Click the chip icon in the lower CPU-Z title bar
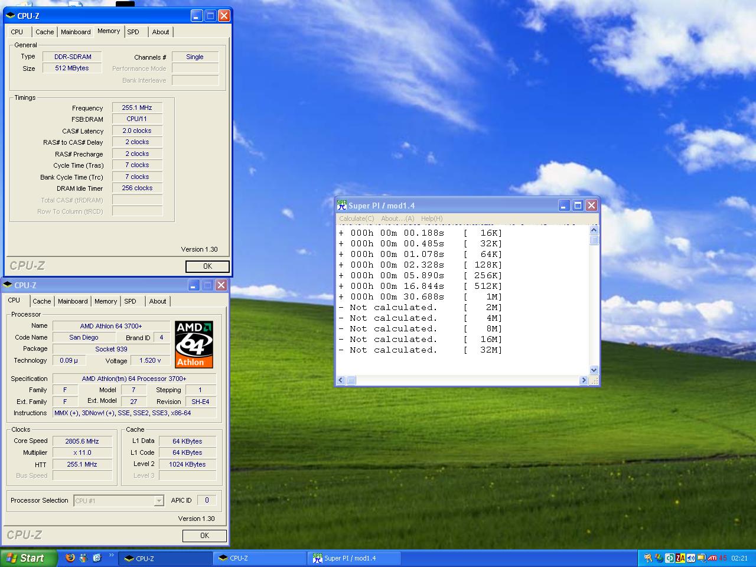This screenshot has height=567, width=756. (7, 285)
